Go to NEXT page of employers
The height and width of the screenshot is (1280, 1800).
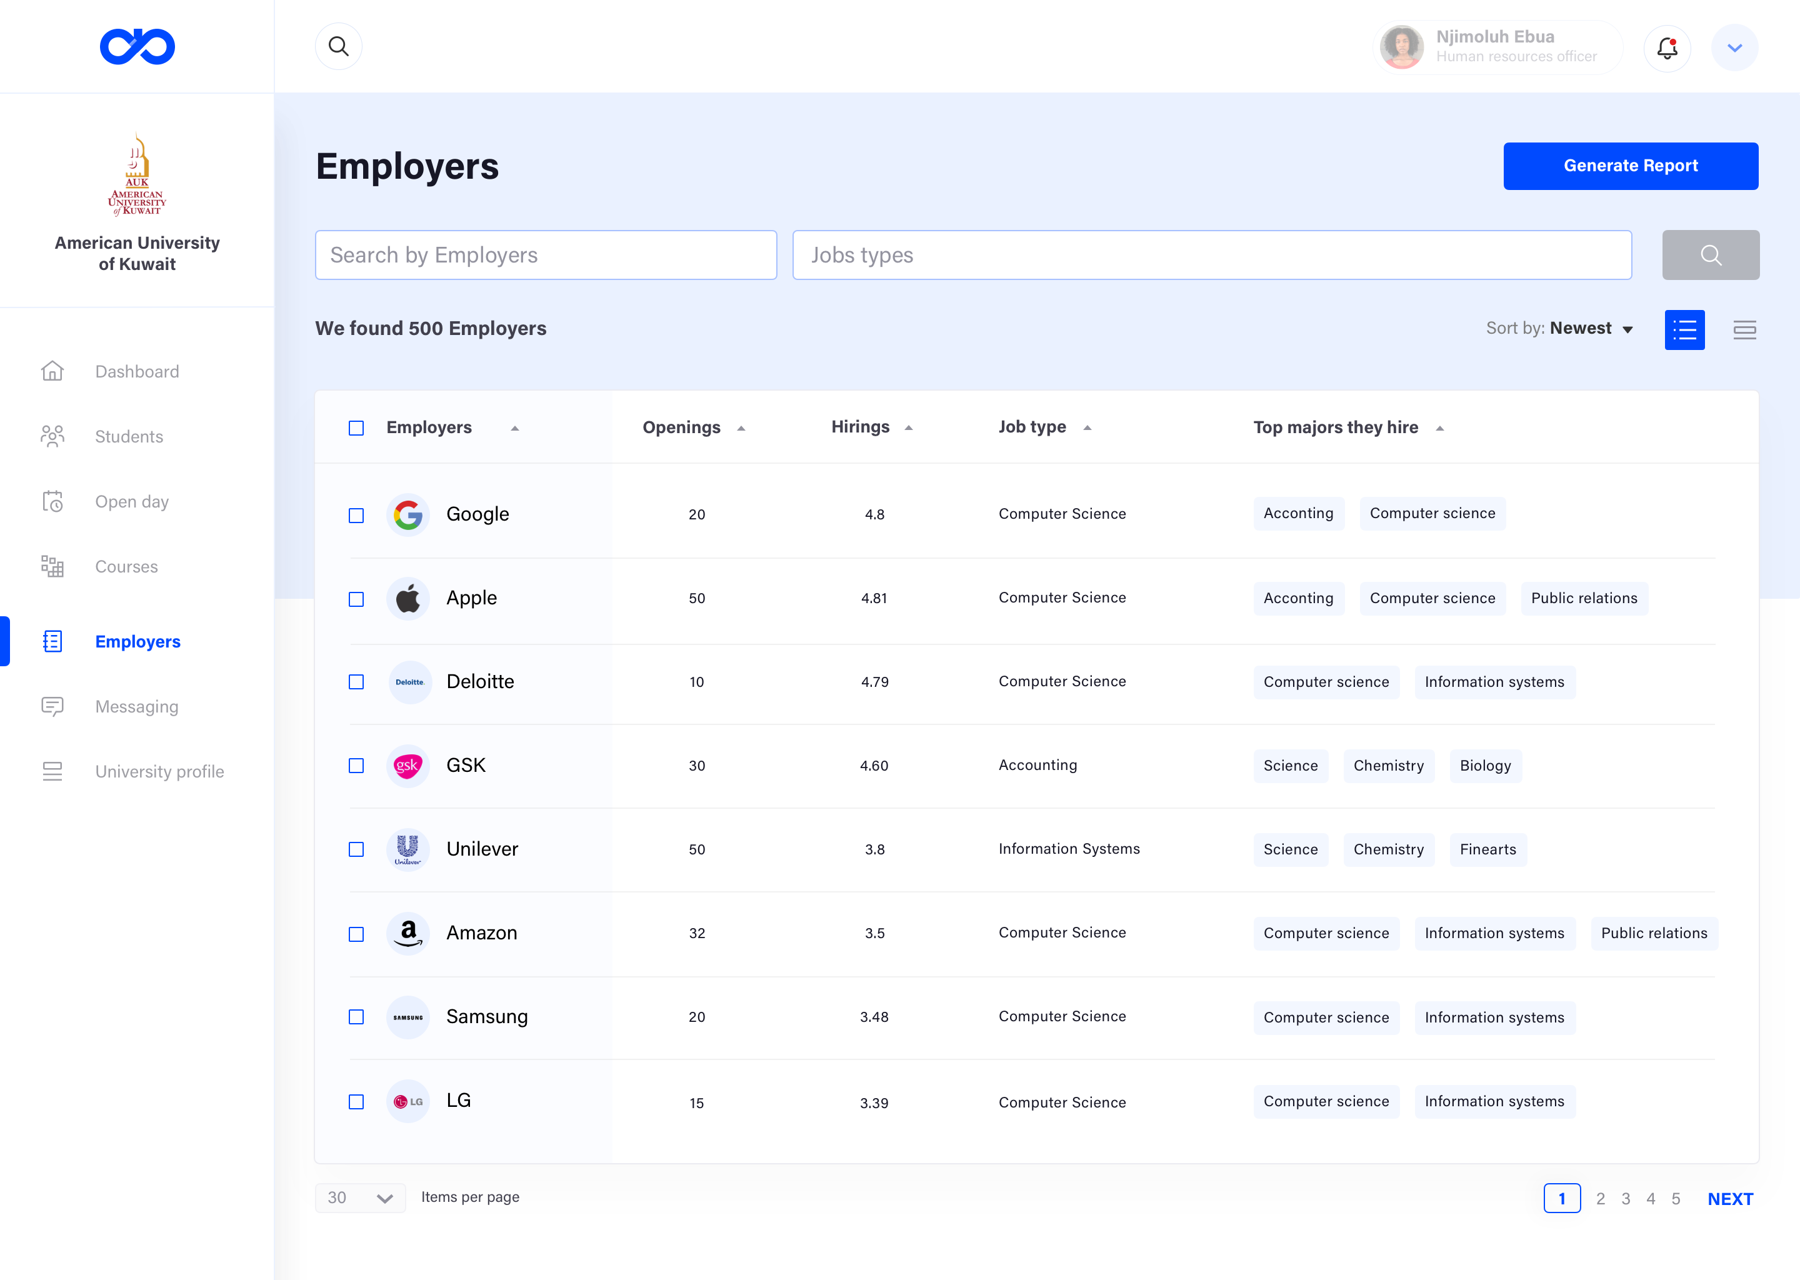[x=1730, y=1198]
